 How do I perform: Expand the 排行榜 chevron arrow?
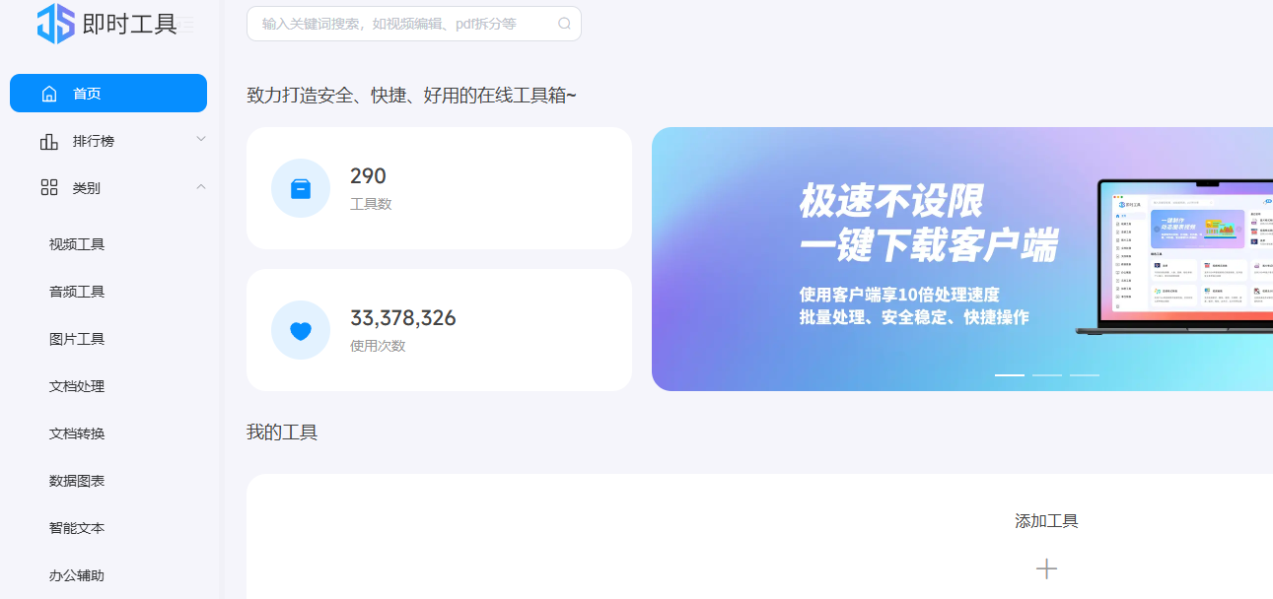tap(201, 140)
